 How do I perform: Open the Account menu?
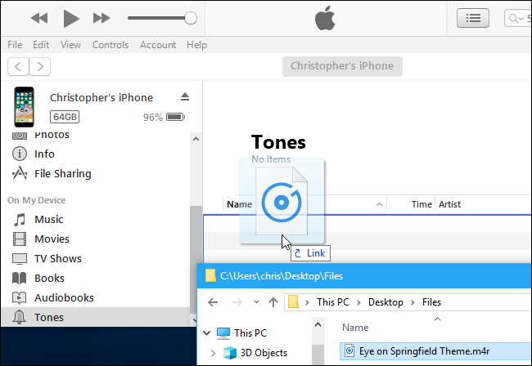point(158,45)
